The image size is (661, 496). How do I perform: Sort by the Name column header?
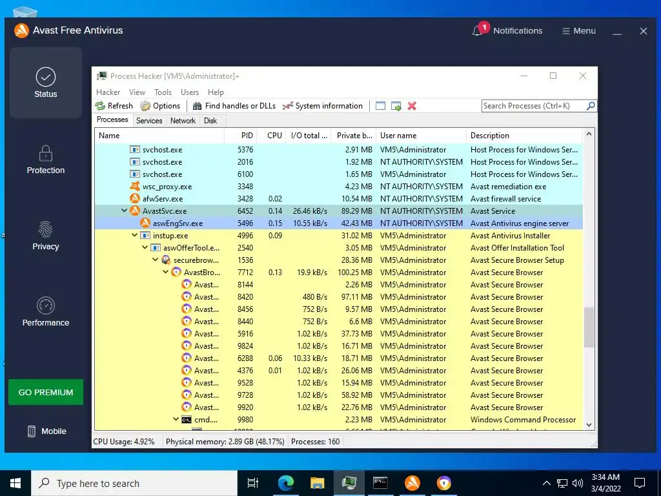(159, 136)
